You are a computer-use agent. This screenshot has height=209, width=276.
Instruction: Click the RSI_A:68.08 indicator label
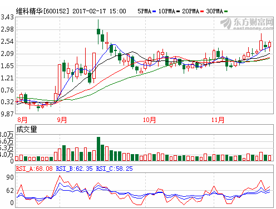(x=34, y=169)
